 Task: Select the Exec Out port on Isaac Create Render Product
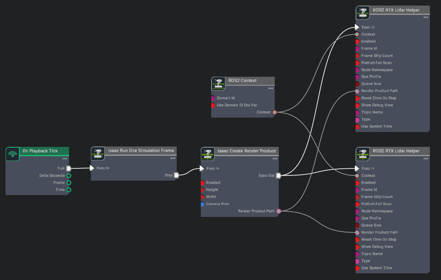click(x=278, y=175)
